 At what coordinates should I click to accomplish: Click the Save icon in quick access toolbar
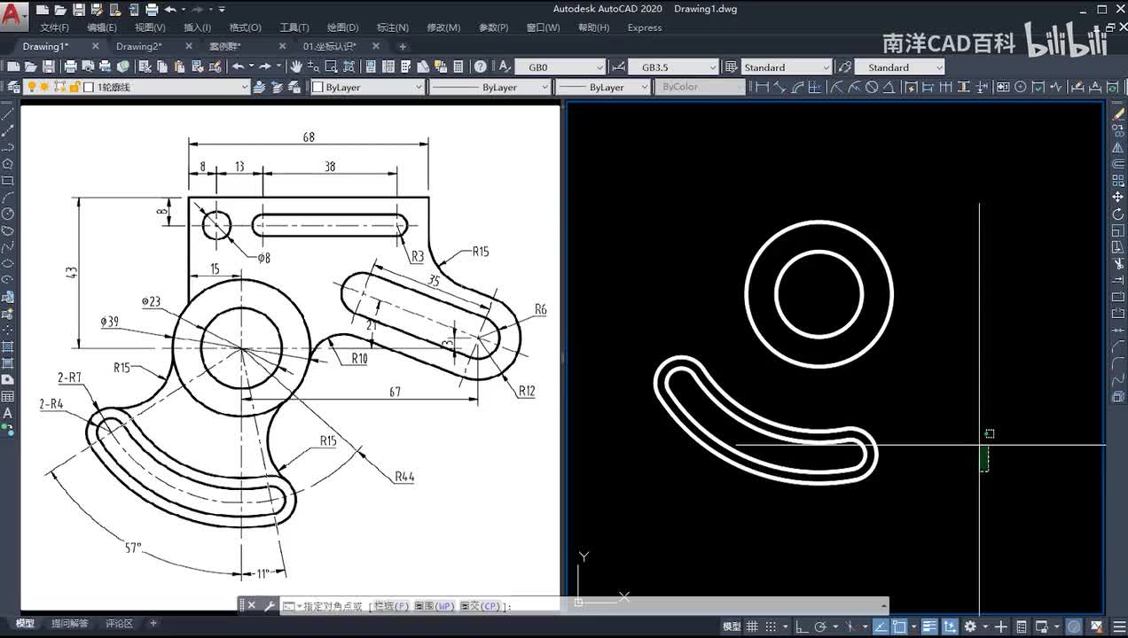pos(79,10)
